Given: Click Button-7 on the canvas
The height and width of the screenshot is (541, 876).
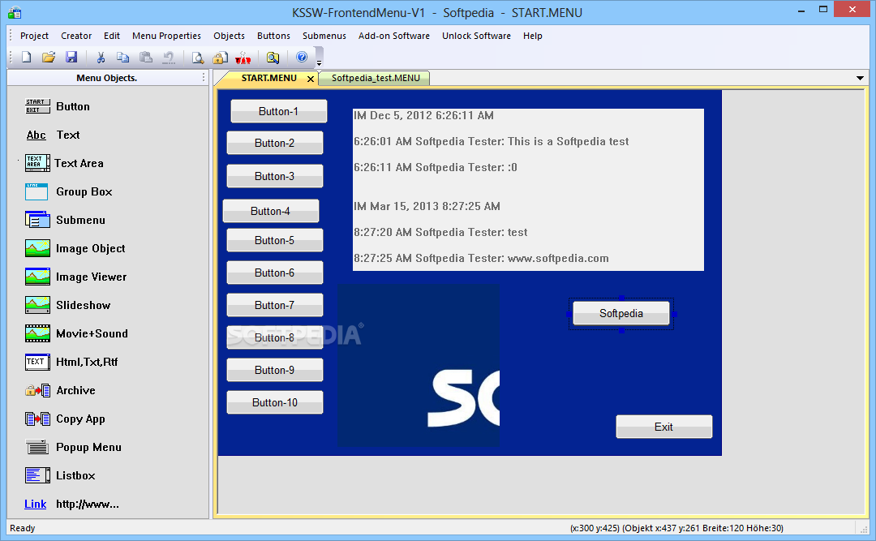Looking at the screenshot, I should pyautogui.click(x=275, y=305).
